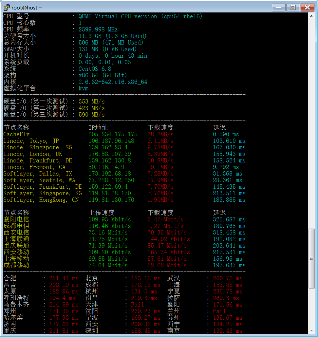This screenshot has height=337, width=318.
Task: Click IP address 139.162.23.4
Action: point(108,147)
